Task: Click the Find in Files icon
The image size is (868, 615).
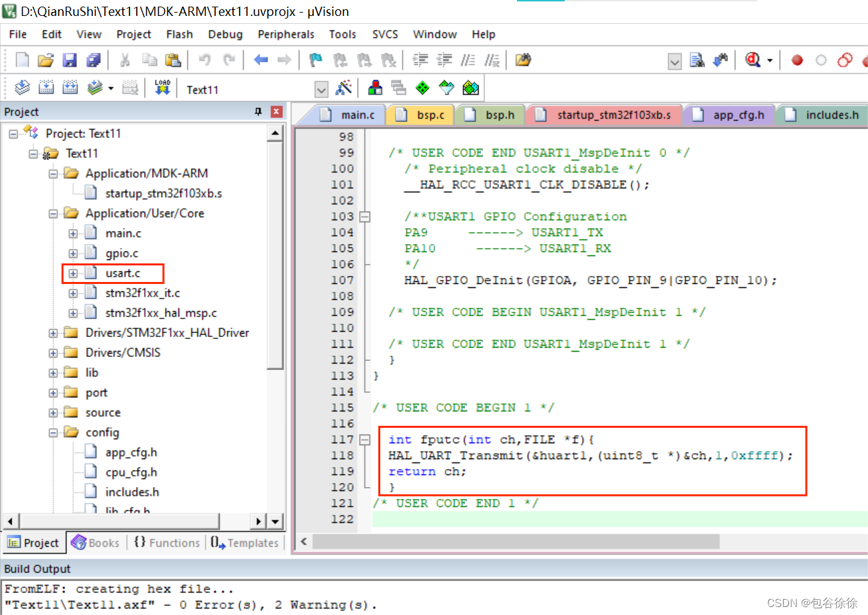Action: [523, 60]
